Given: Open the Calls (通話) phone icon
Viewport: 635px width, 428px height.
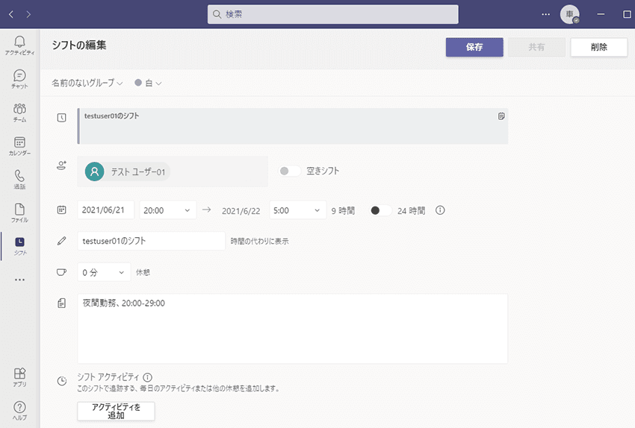Looking at the screenshot, I should [19, 180].
